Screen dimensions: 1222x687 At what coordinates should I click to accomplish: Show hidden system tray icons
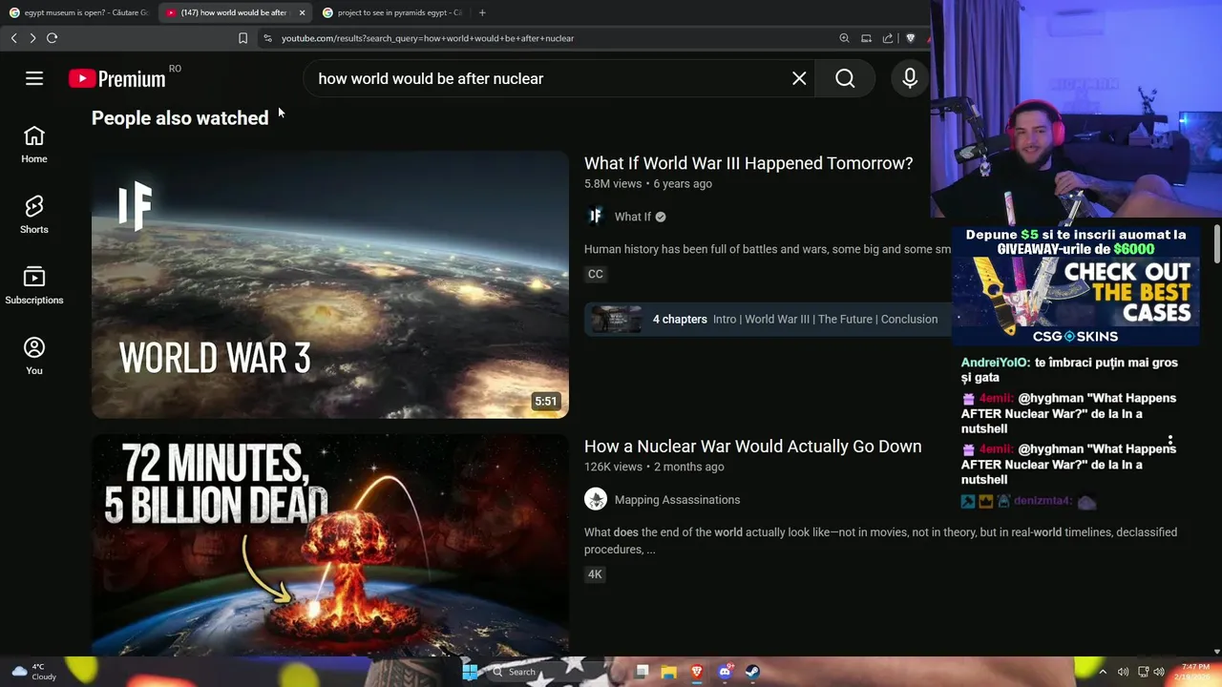pyautogui.click(x=1104, y=672)
